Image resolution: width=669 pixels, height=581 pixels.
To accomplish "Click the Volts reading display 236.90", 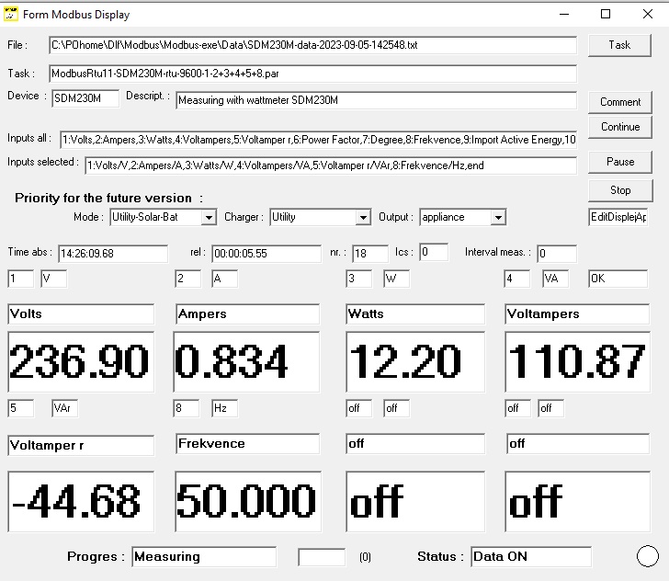I will [80, 361].
